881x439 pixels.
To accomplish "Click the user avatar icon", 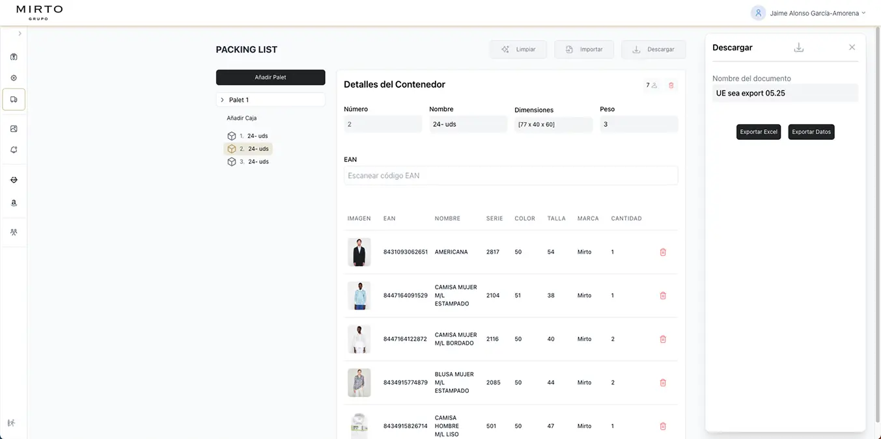I will (758, 13).
